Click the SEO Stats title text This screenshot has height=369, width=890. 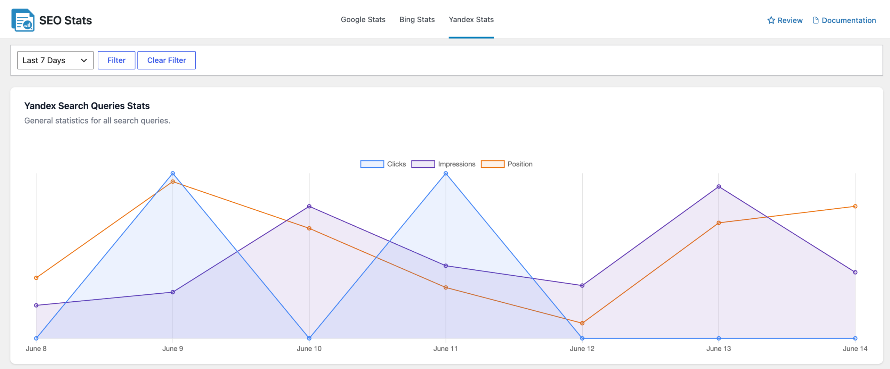click(65, 20)
